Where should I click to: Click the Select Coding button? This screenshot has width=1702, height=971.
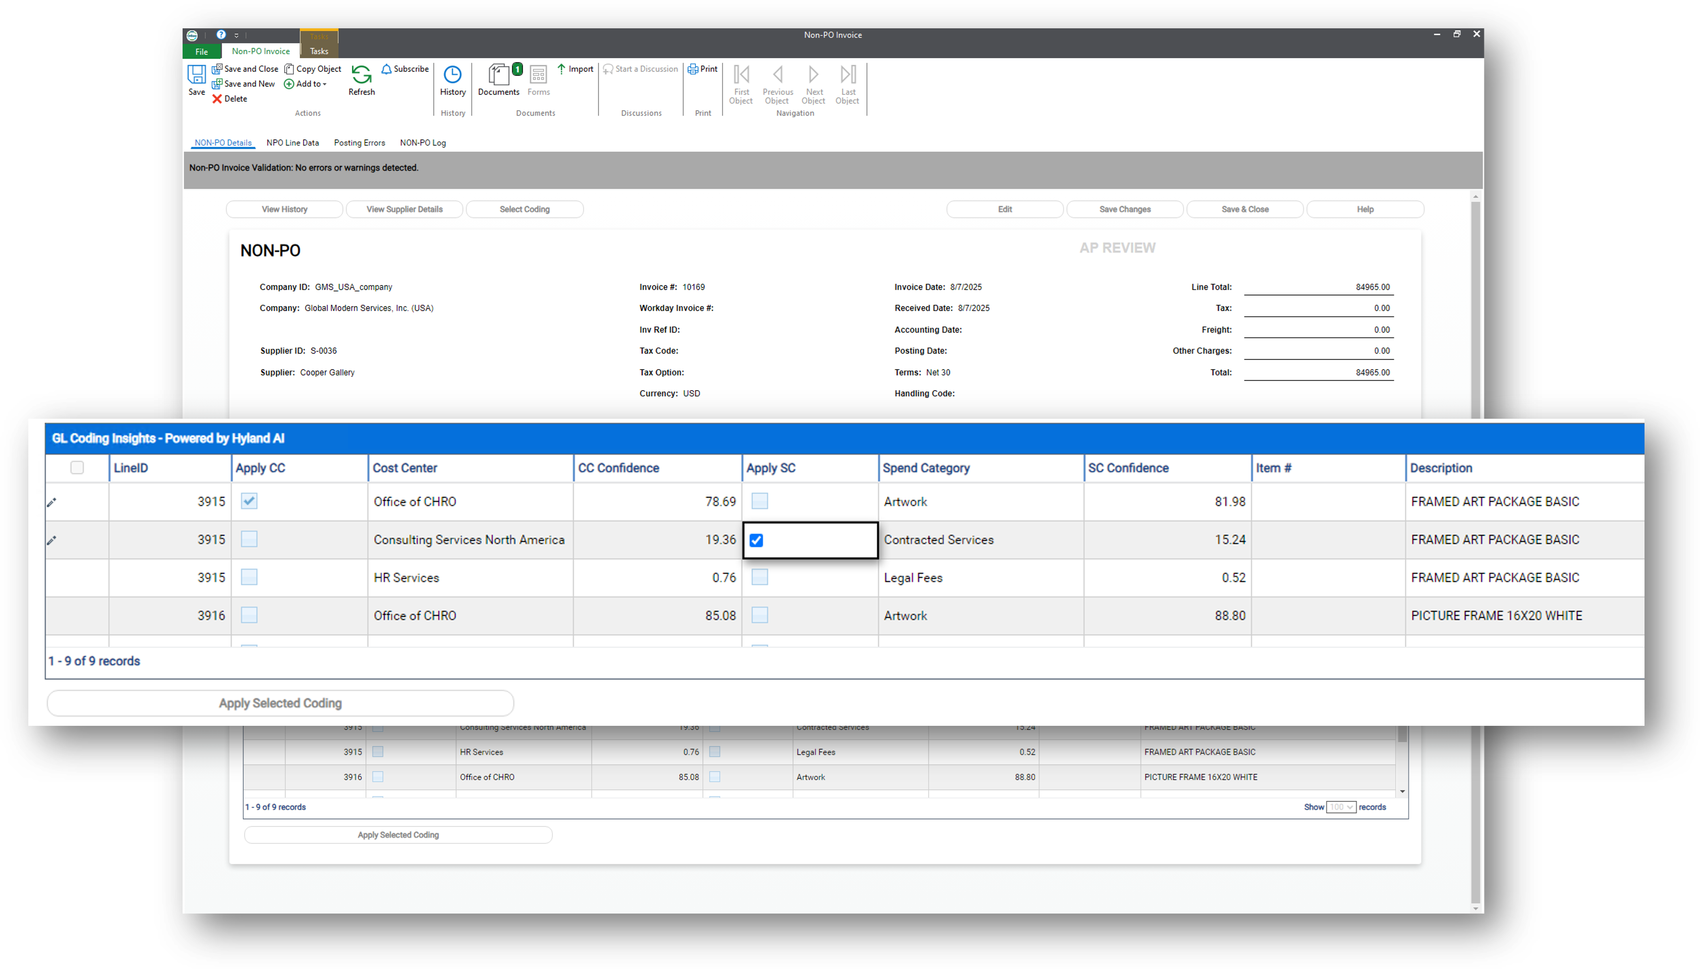click(524, 210)
